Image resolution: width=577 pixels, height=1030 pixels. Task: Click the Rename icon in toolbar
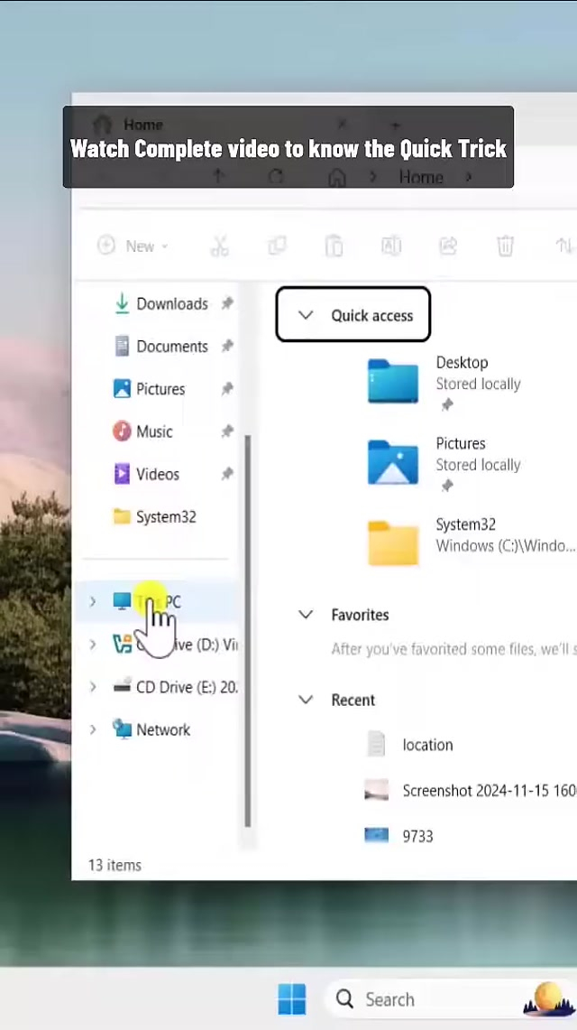[390, 246]
